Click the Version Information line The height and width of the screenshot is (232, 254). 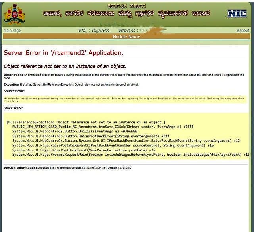[x=67, y=168]
